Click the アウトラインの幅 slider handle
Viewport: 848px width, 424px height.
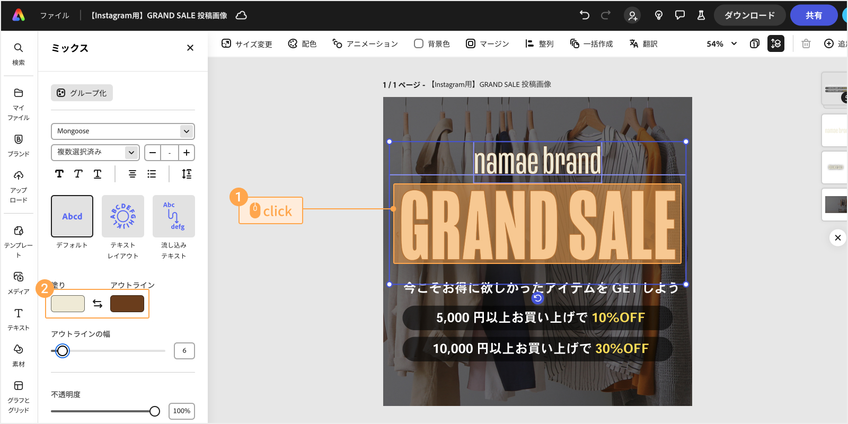pyautogui.click(x=63, y=351)
